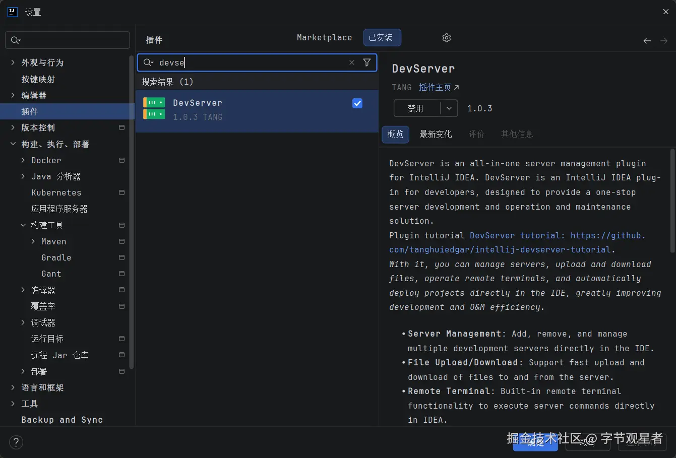Click the project-level icon beside 构建工具
The image size is (676, 458).
121,225
